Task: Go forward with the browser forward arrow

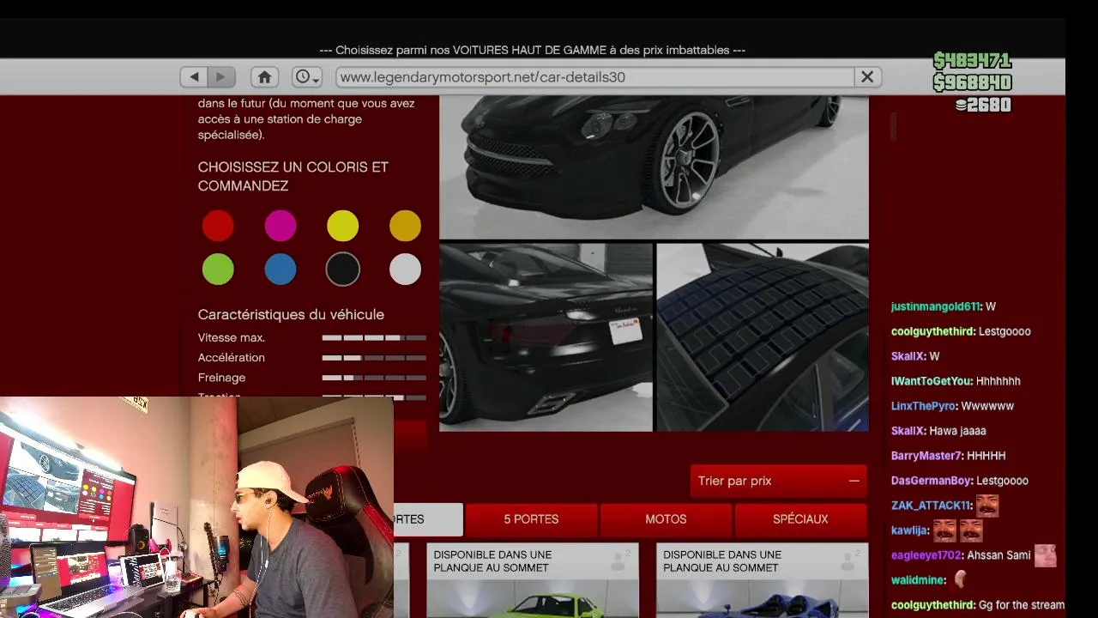Action: click(x=220, y=77)
